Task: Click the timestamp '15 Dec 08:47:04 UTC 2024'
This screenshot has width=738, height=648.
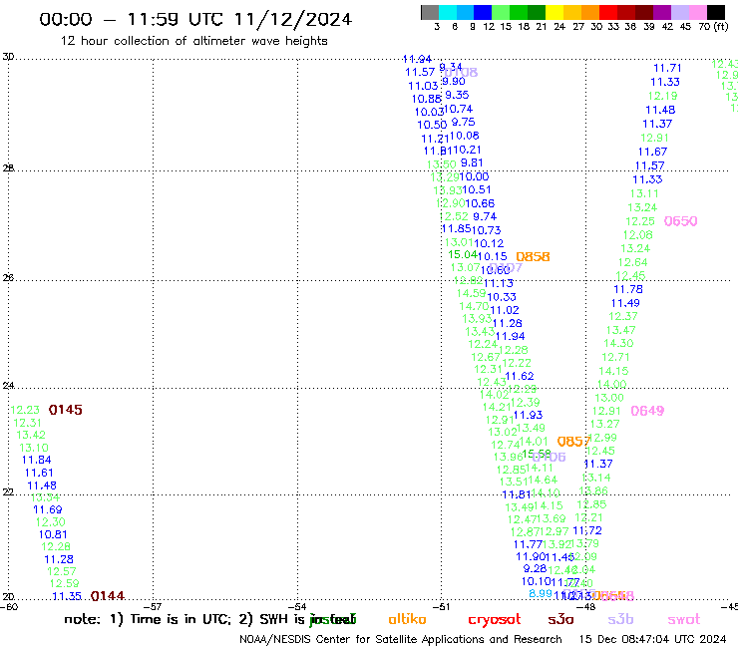Action: point(652,640)
